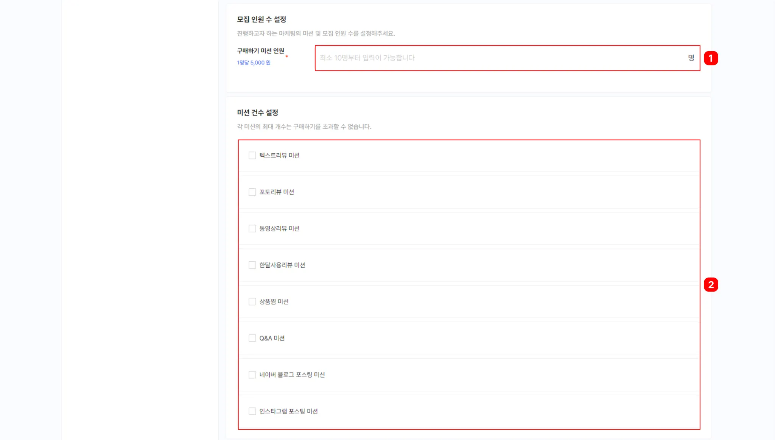Click the 모집 인원 수 설정 heading
The width and height of the screenshot is (775, 440).
(x=261, y=19)
